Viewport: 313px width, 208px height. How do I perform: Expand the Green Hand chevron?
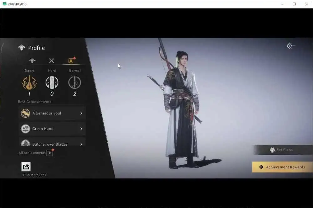pyautogui.click(x=81, y=129)
